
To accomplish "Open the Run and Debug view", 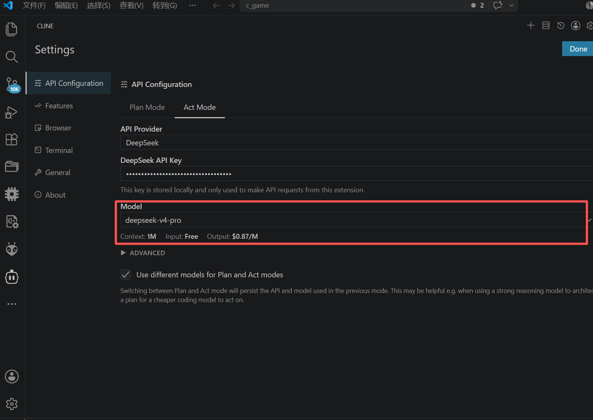I will coord(12,112).
